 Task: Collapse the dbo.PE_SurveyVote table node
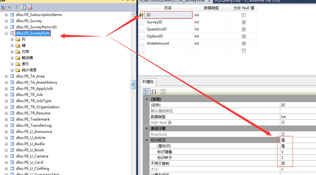6,33
